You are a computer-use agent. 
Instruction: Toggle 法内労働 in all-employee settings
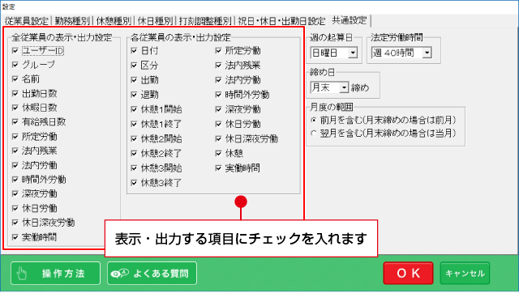[15, 165]
